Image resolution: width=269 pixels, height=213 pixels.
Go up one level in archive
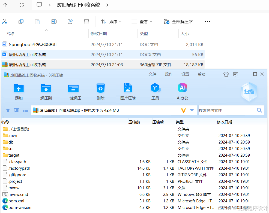[x=8, y=110]
